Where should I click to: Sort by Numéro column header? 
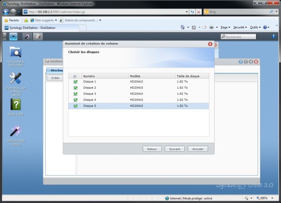[105, 76]
